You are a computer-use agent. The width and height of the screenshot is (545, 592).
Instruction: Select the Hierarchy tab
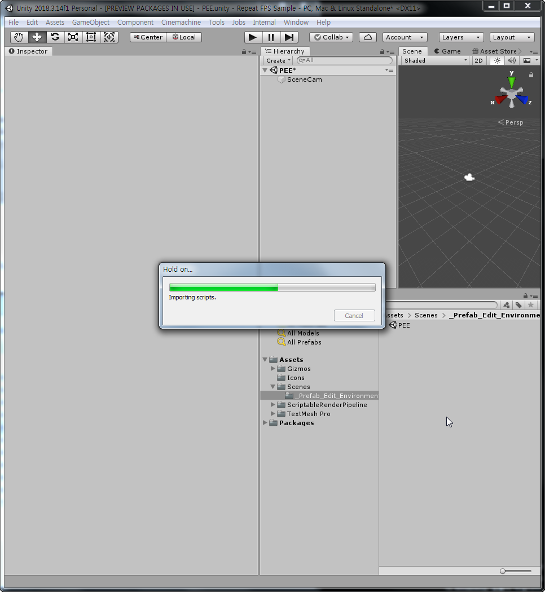point(285,51)
